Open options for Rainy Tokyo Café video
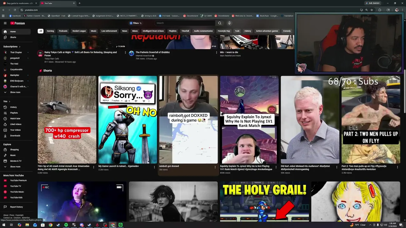The image size is (406, 228). coord(125,53)
